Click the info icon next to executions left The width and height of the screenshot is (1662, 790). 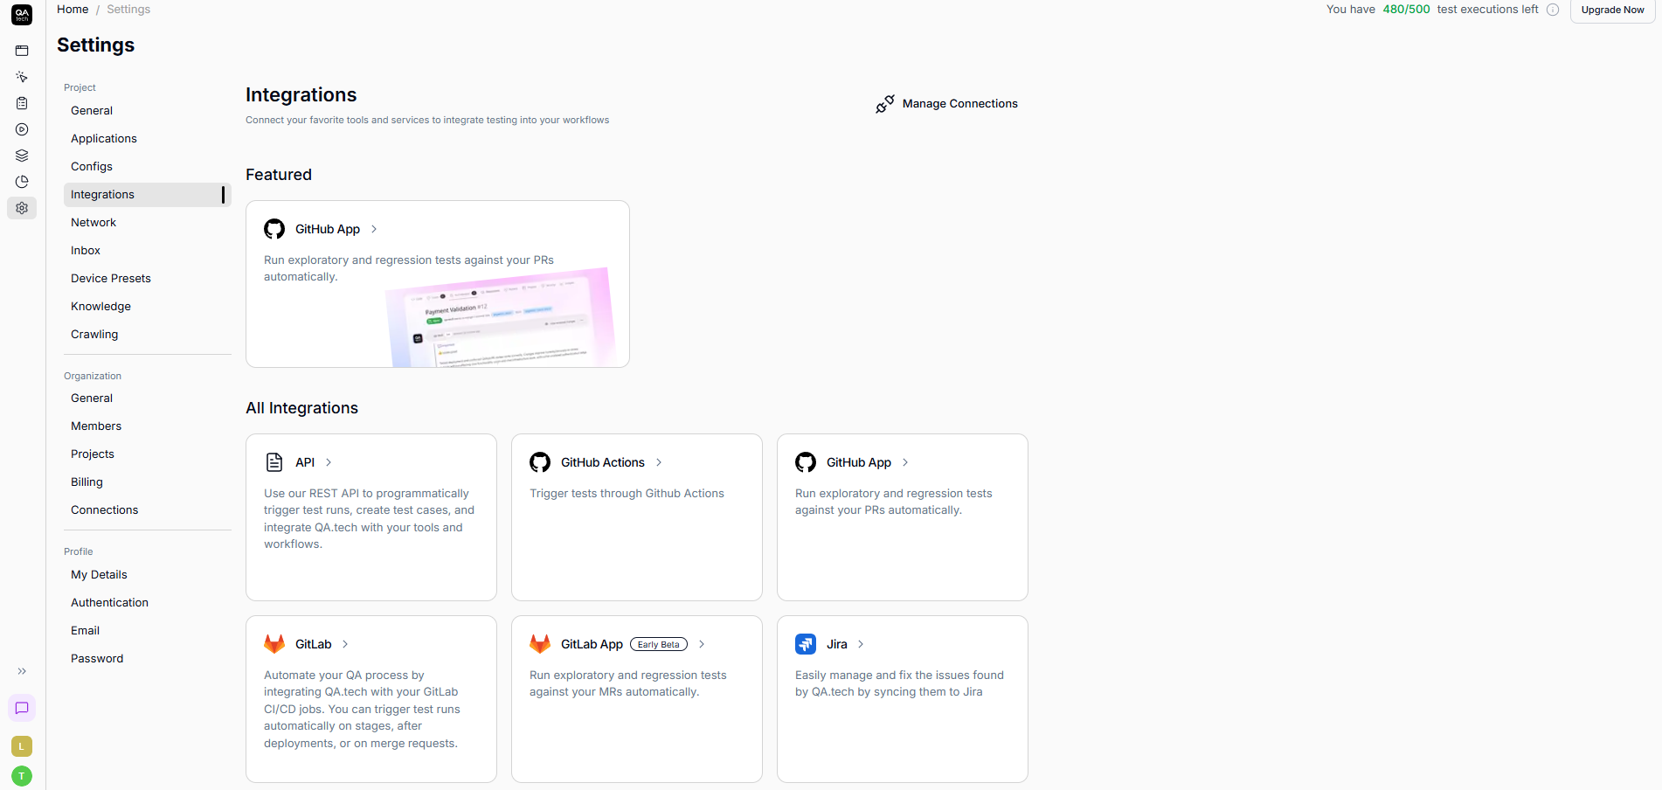point(1553,10)
